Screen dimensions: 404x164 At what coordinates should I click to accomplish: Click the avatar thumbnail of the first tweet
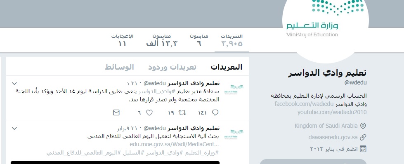(x=234, y=89)
